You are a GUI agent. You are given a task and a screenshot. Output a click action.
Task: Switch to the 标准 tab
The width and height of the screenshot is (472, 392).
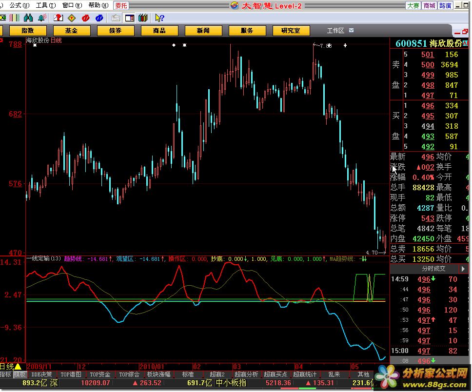(188, 374)
